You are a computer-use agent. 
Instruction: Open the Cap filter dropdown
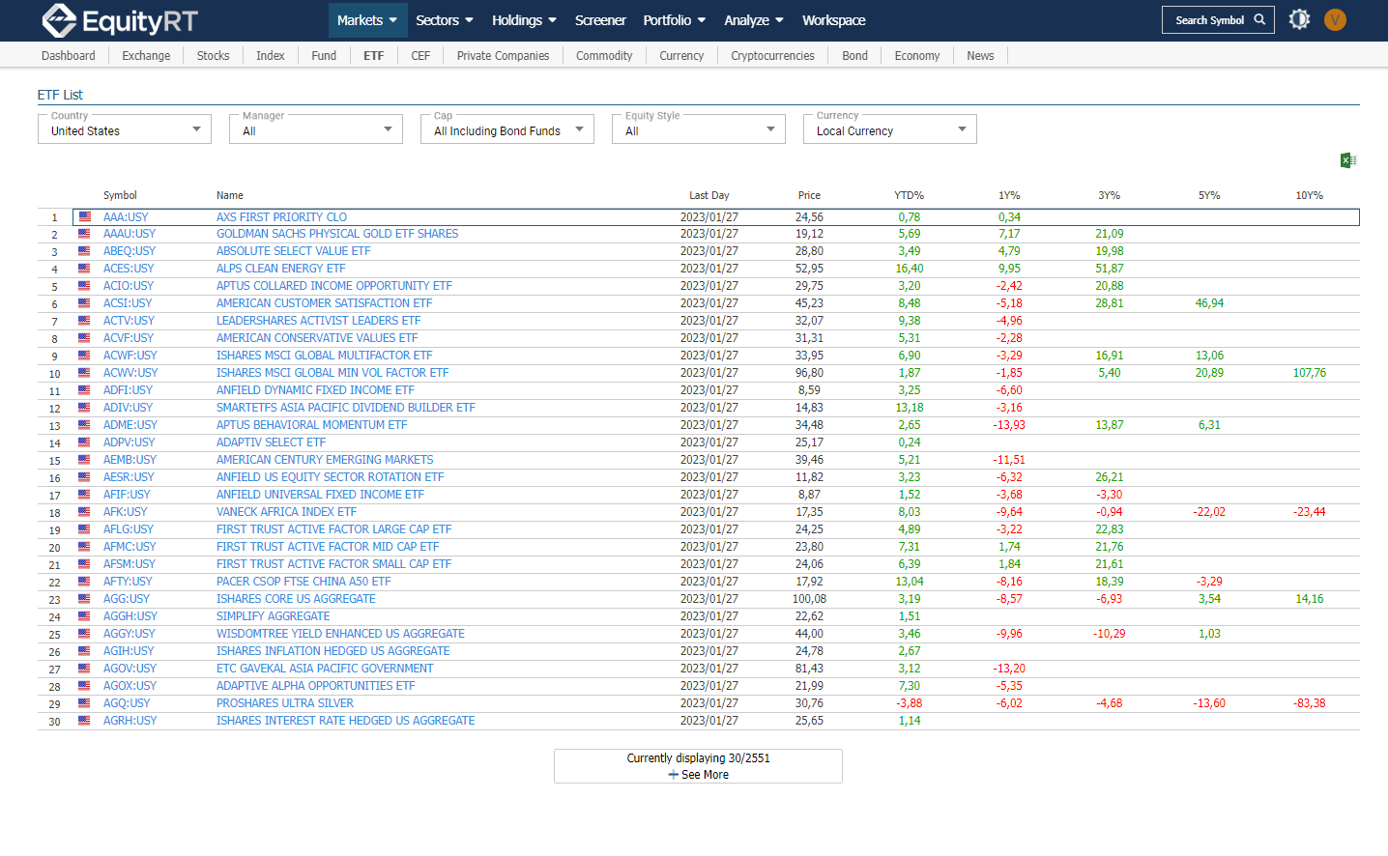pos(507,129)
